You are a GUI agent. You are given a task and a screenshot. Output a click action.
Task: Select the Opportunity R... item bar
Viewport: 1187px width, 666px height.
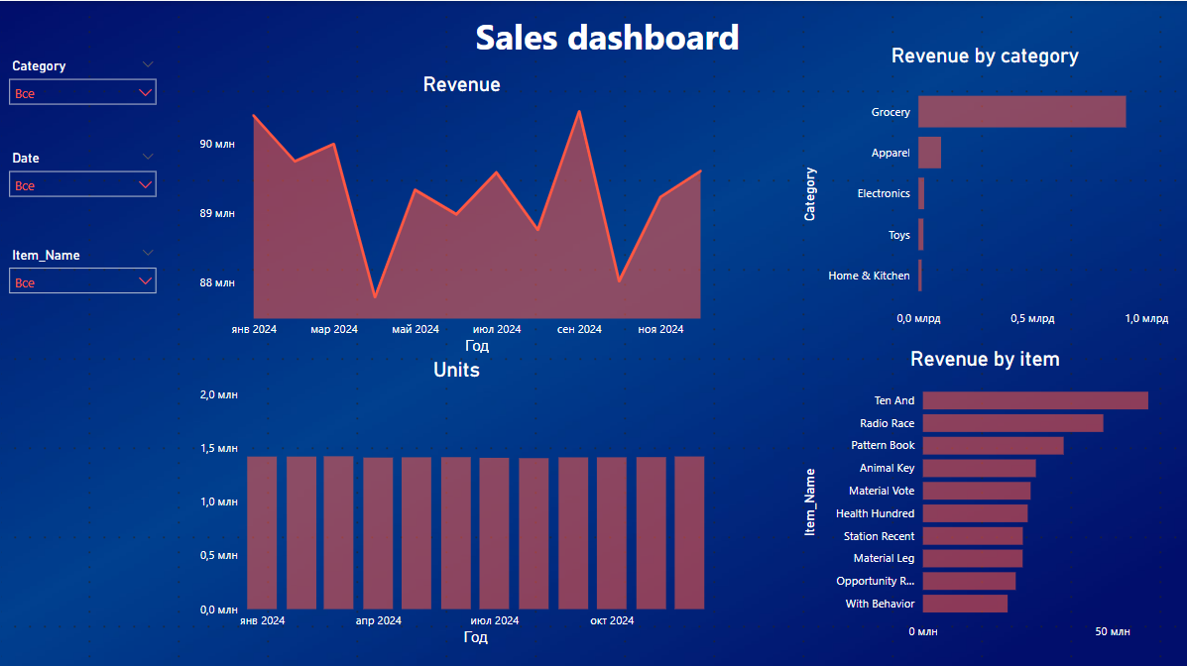(969, 581)
